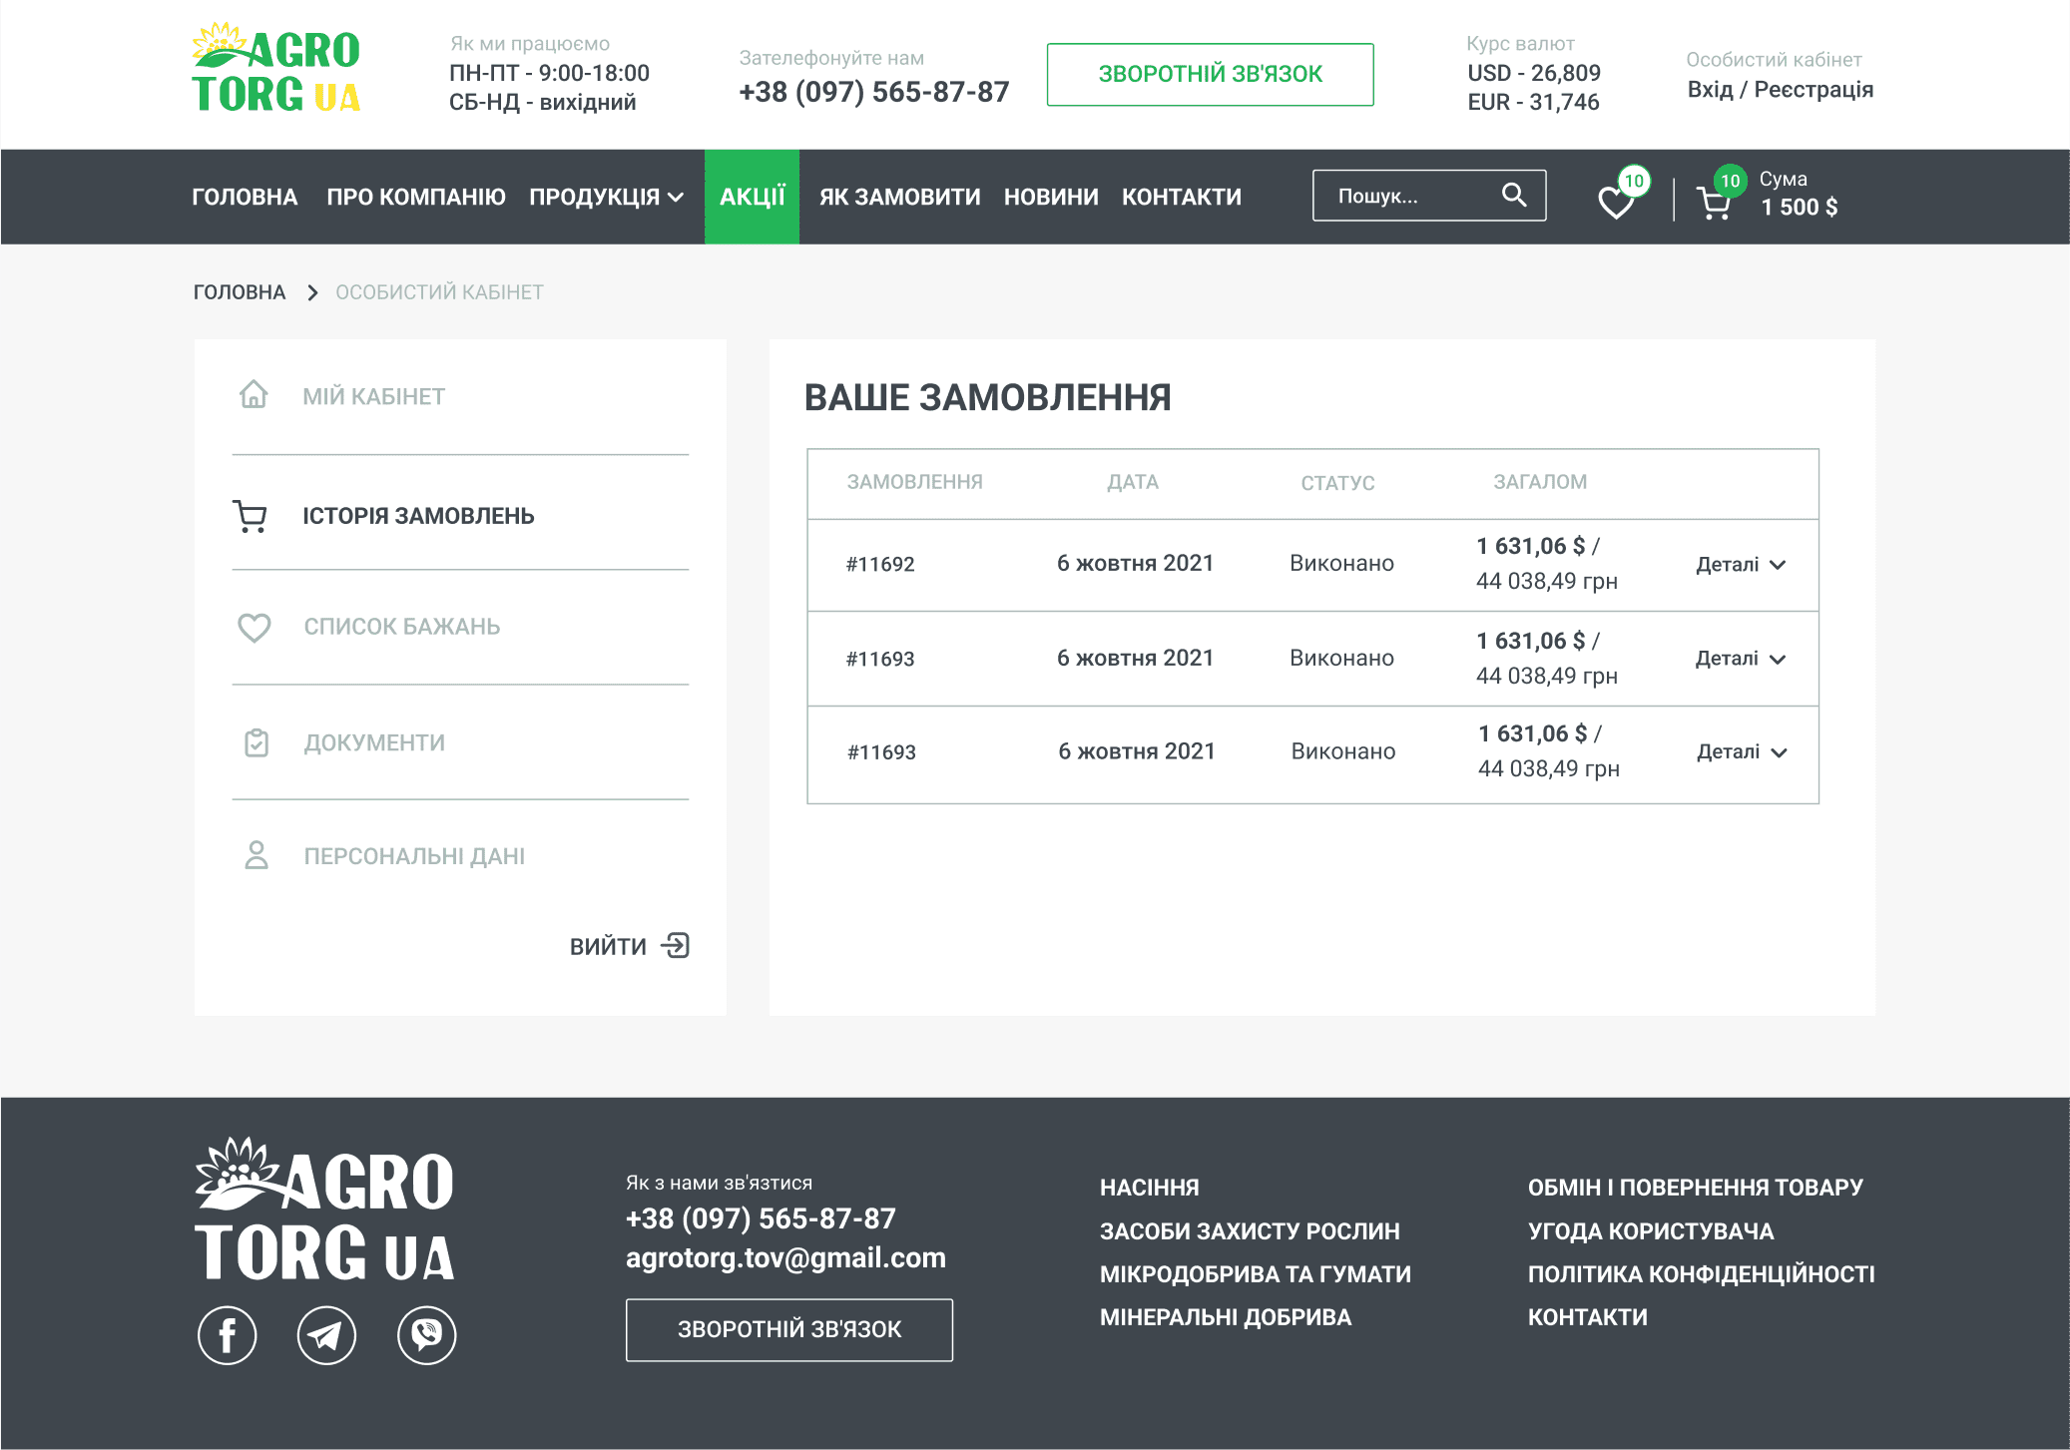Click the house icon beside Мій кабінет
This screenshot has height=1450, width=2070.
tap(254, 395)
